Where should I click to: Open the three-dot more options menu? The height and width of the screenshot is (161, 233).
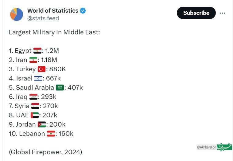(x=223, y=13)
